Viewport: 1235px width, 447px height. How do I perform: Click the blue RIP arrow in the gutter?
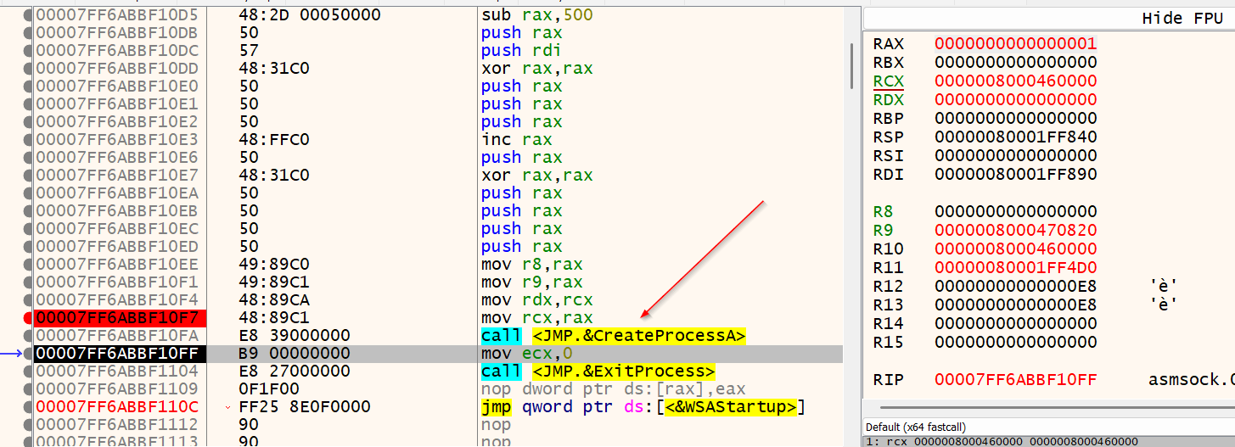[15, 354]
